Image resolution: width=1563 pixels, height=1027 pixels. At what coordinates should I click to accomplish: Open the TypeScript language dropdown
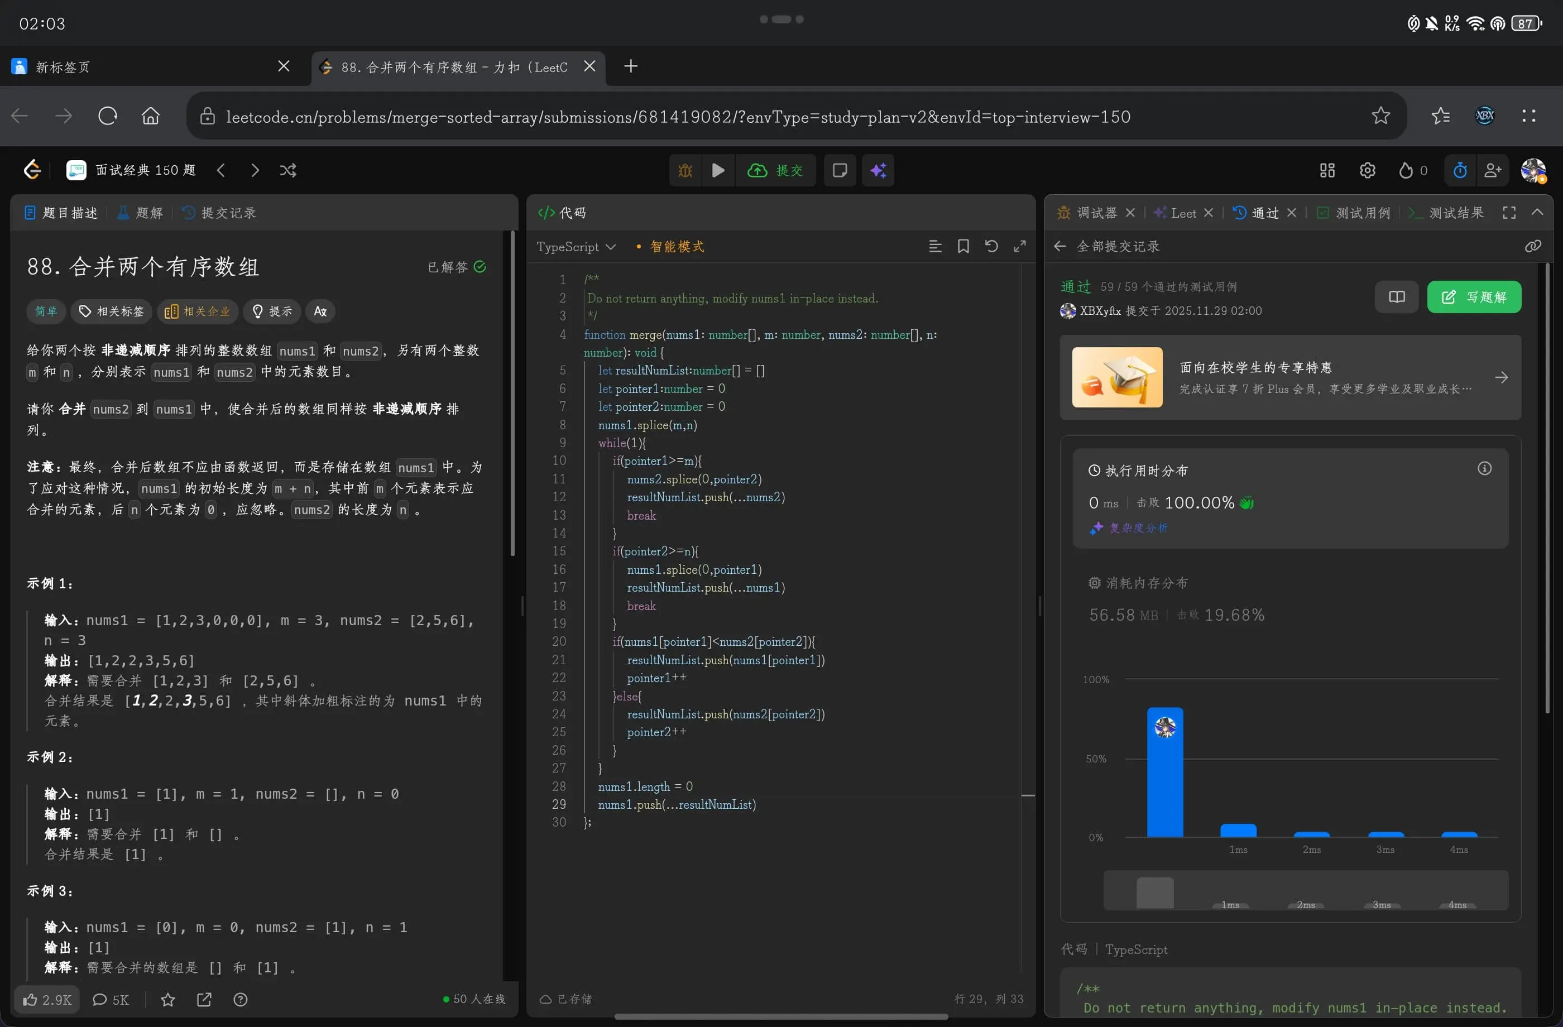[x=576, y=246]
